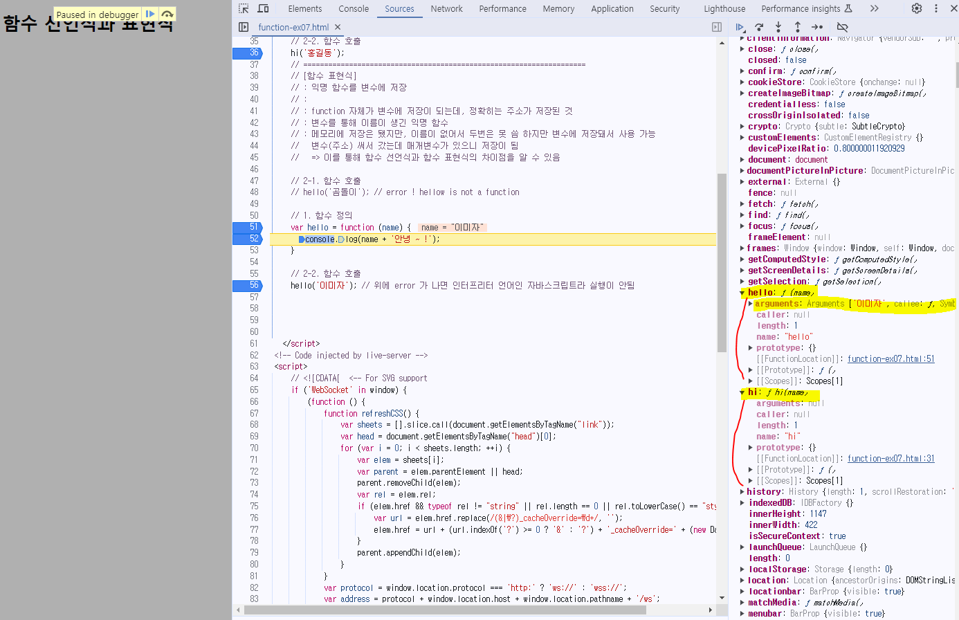Image resolution: width=959 pixels, height=620 pixels.
Task: Open the Lighthouse tab
Action: pos(724,9)
